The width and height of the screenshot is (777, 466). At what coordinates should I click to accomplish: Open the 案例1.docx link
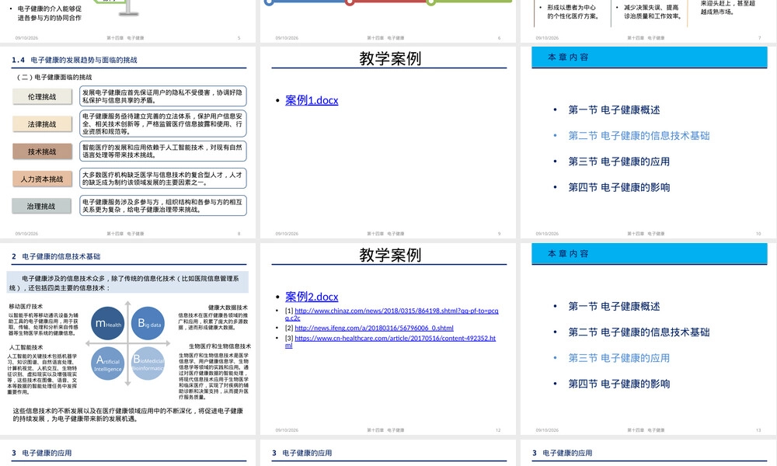point(312,100)
